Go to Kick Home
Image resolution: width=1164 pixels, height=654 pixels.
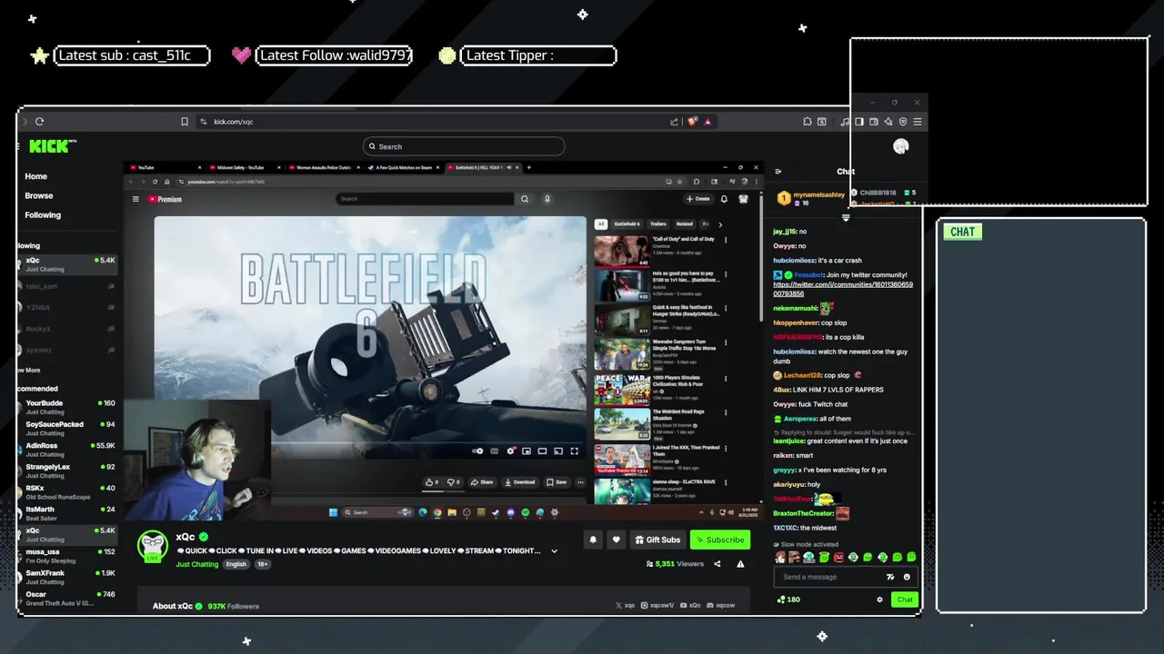click(35, 176)
